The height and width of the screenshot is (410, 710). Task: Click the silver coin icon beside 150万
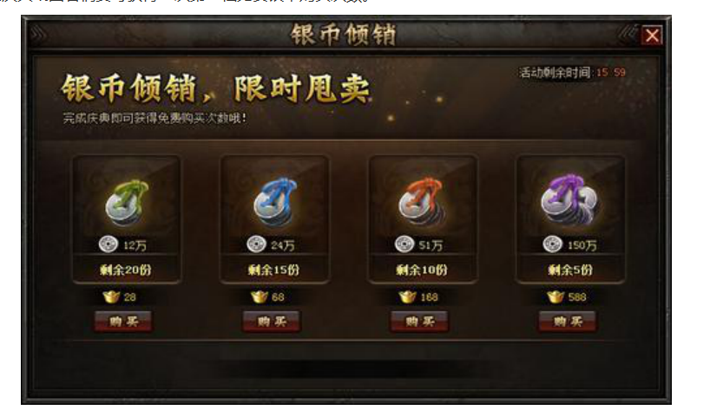click(552, 244)
